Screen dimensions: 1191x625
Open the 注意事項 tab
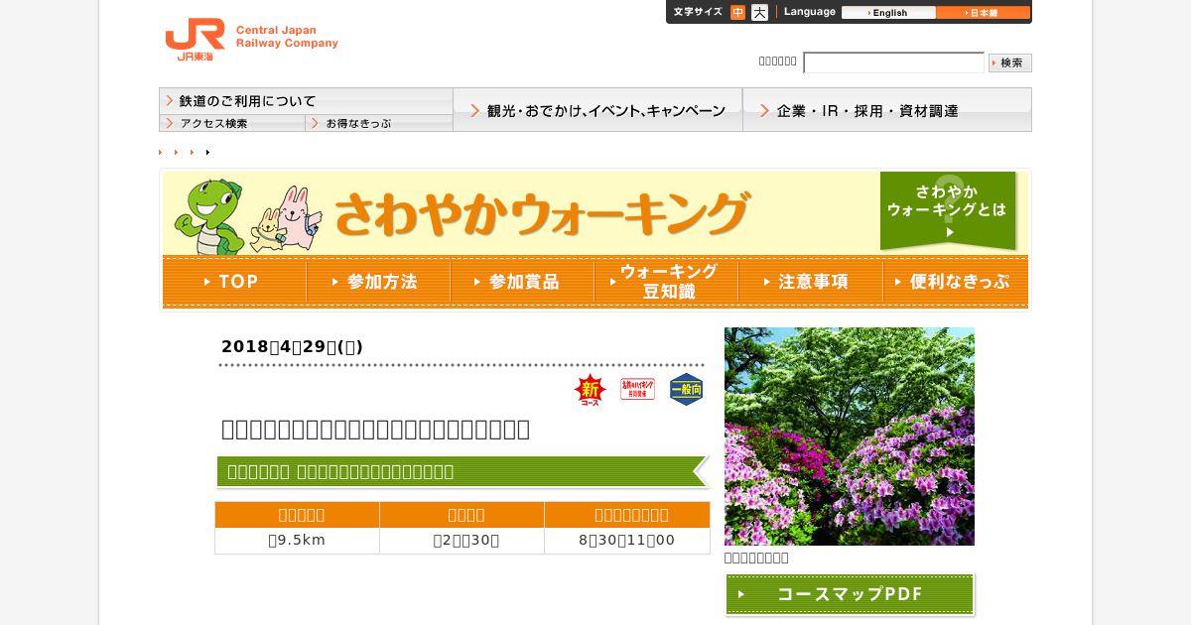tap(810, 282)
